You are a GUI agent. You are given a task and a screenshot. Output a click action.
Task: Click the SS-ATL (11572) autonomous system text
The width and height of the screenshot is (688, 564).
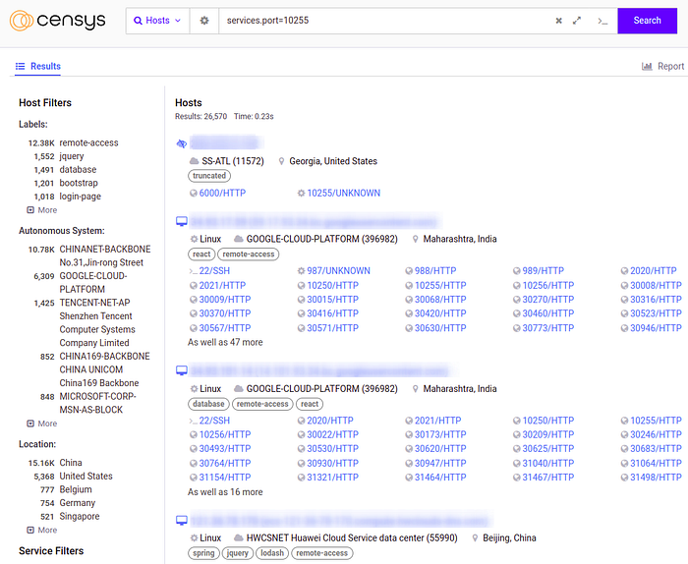click(x=233, y=161)
